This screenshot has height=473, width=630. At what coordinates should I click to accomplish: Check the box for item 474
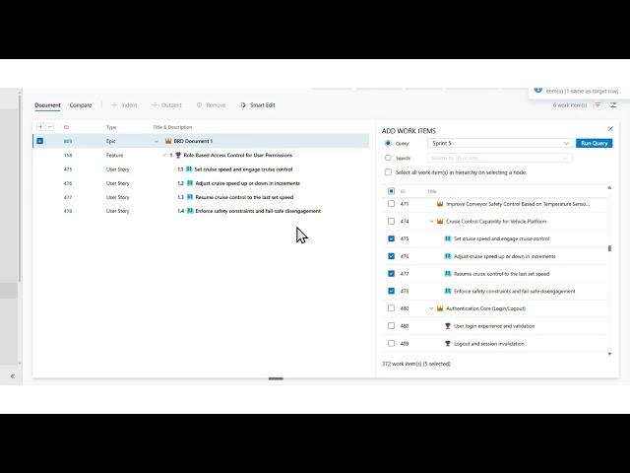391,221
